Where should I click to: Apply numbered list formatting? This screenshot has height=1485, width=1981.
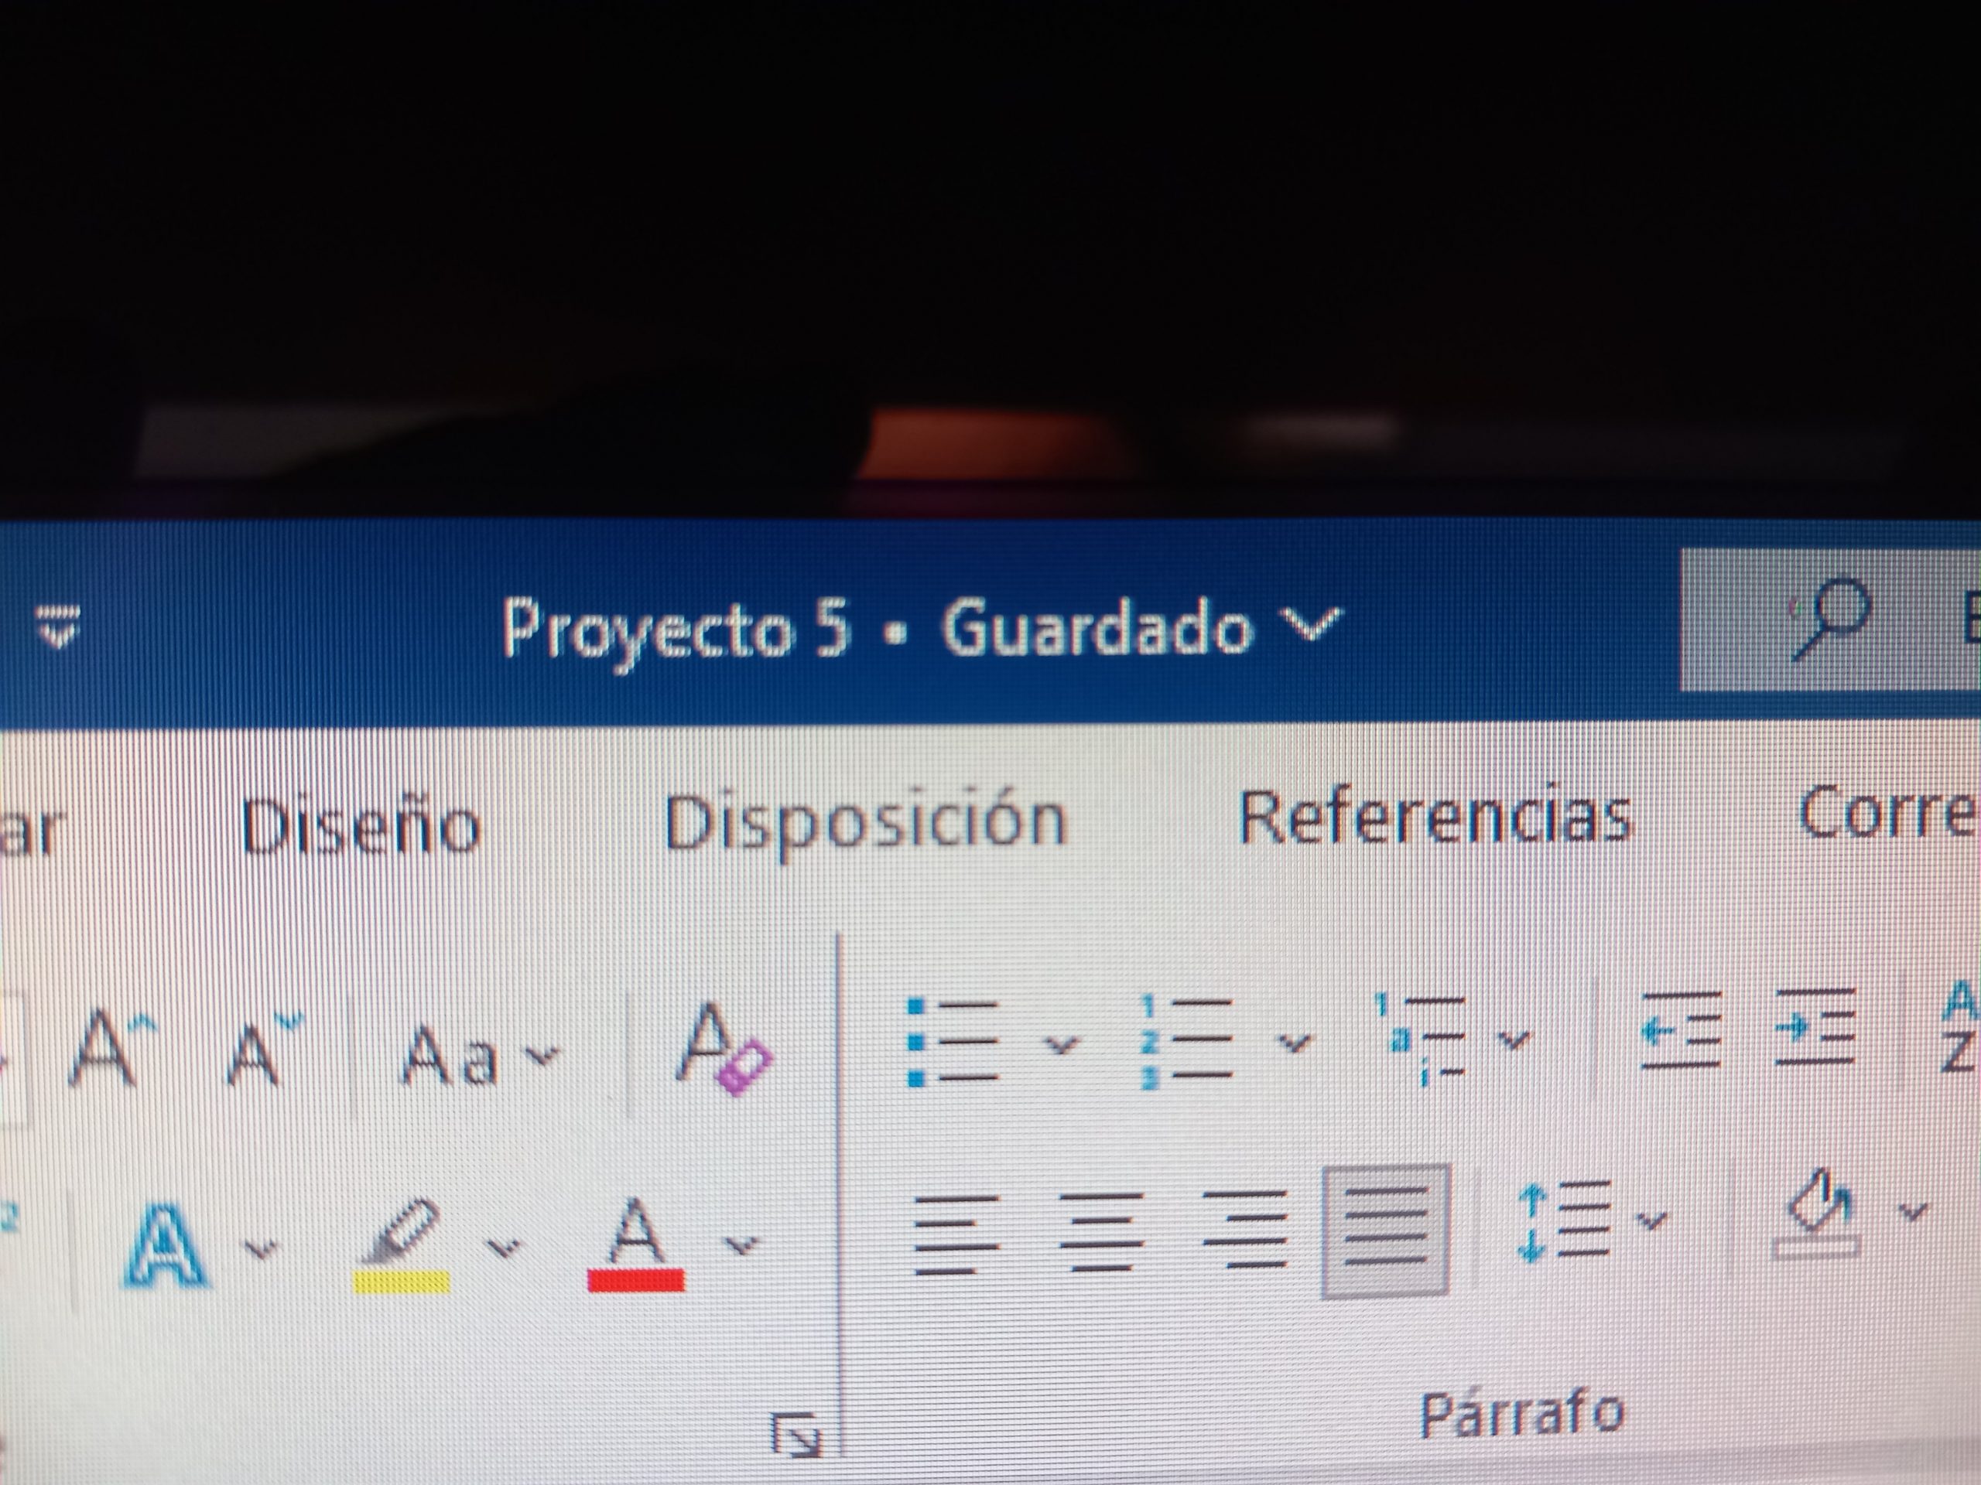pyautogui.click(x=1188, y=1043)
